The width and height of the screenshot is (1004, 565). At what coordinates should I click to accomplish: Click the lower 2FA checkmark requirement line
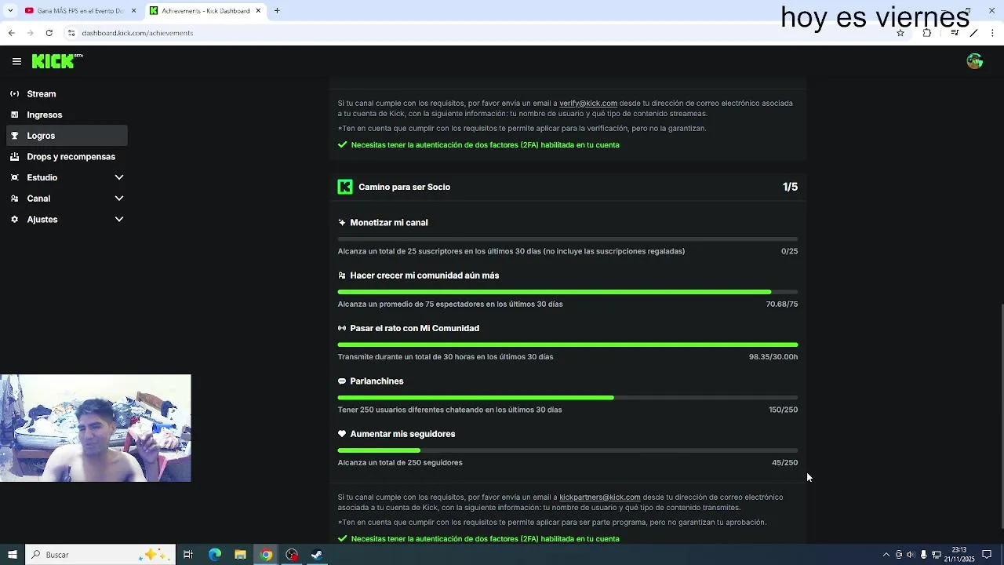(478, 538)
